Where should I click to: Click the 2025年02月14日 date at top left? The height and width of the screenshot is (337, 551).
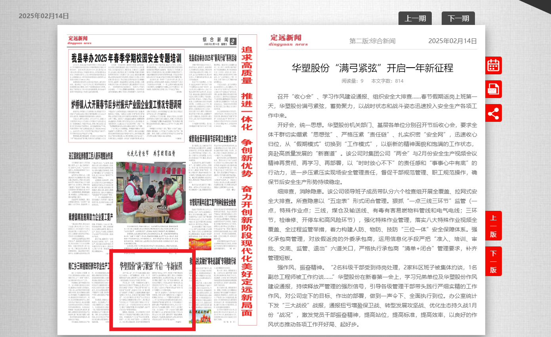[44, 16]
